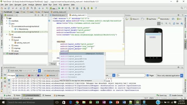Click the clear logcat trash icon
The width and height of the screenshot is (187, 105).
tap(9, 80)
